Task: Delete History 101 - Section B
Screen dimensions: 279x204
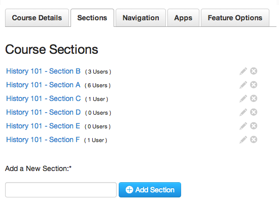Action: 254,71
